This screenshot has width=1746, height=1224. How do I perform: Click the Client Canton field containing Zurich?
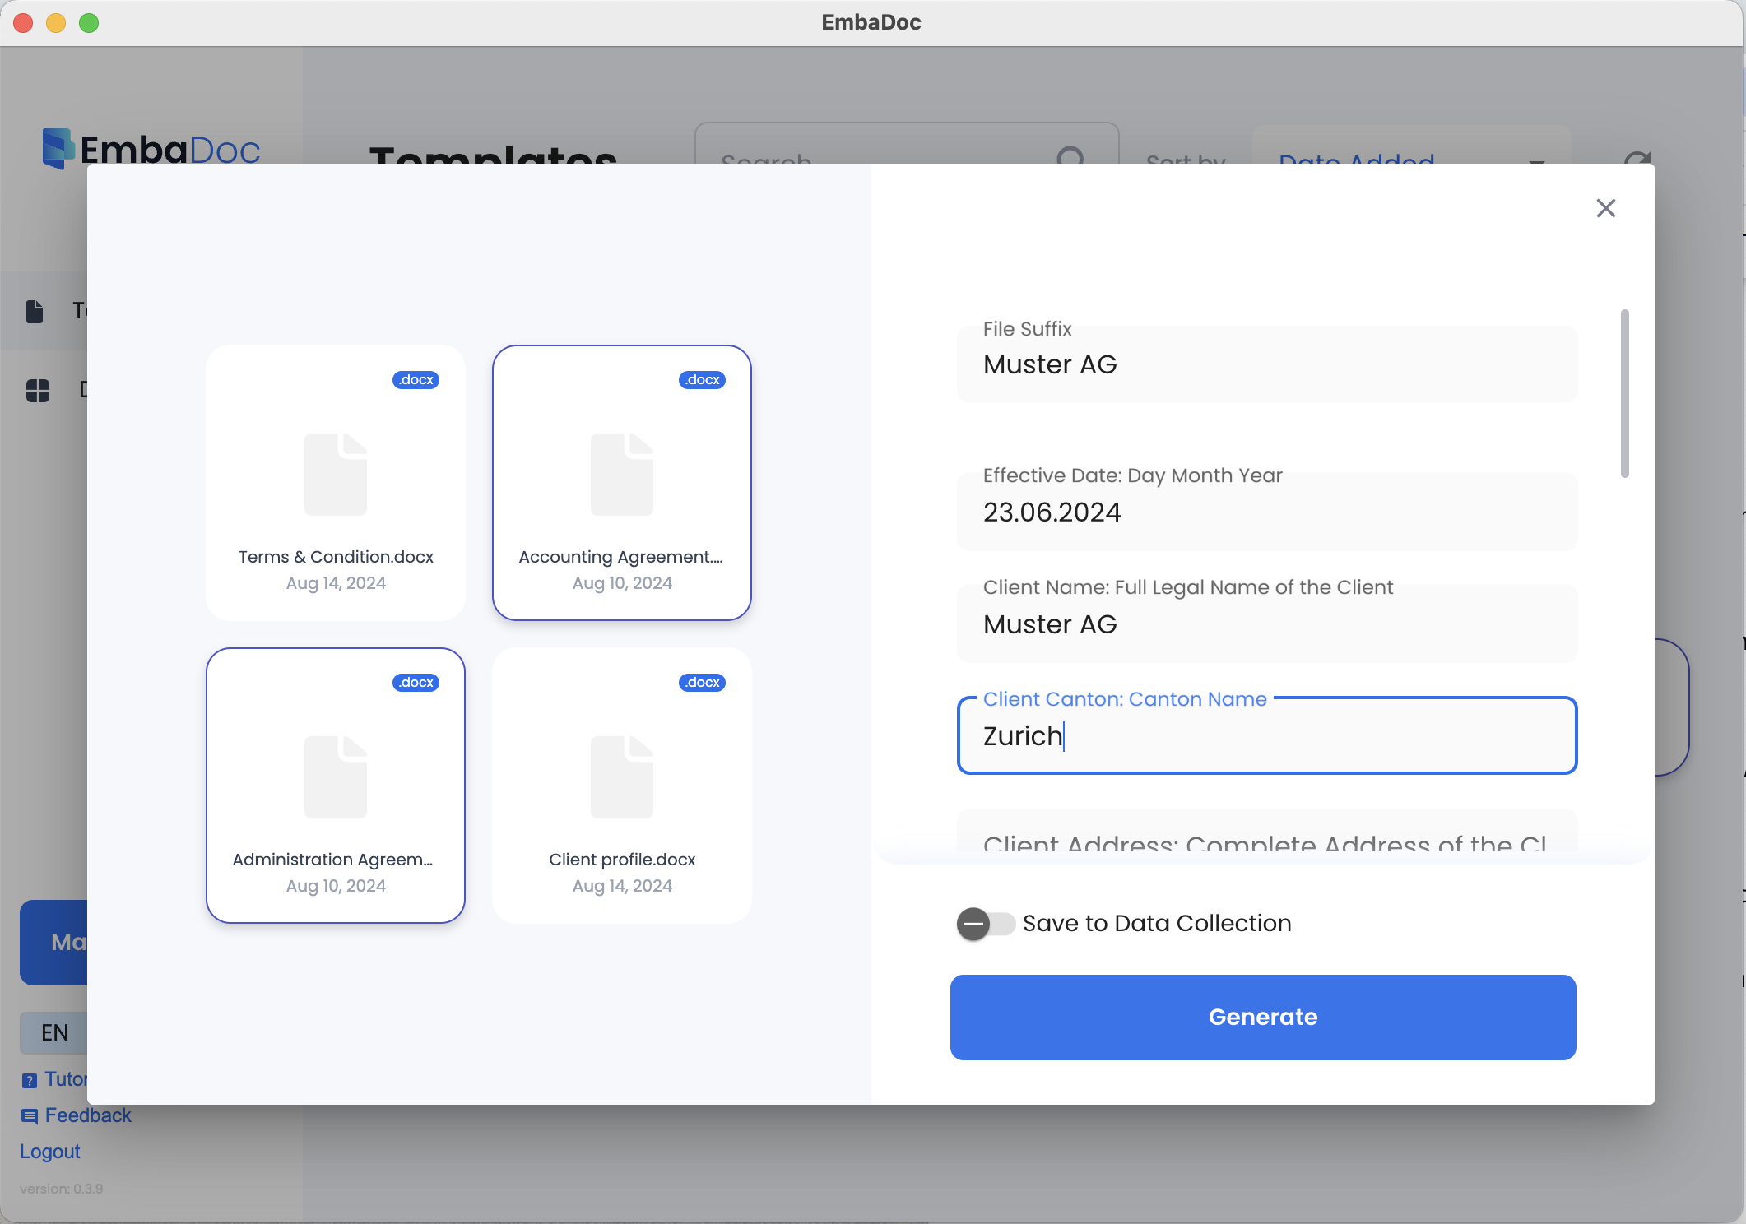tap(1266, 736)
